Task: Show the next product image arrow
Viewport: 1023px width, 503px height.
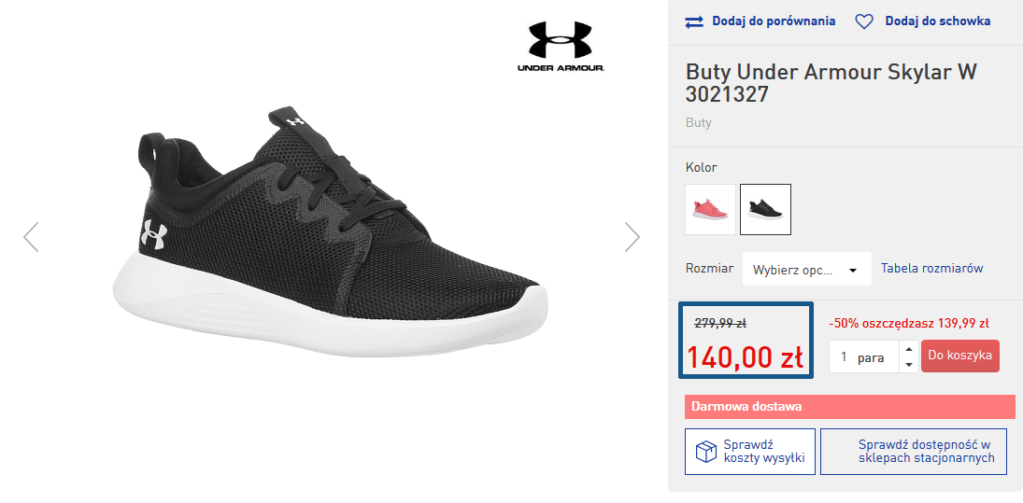Action: coord(632,237)
